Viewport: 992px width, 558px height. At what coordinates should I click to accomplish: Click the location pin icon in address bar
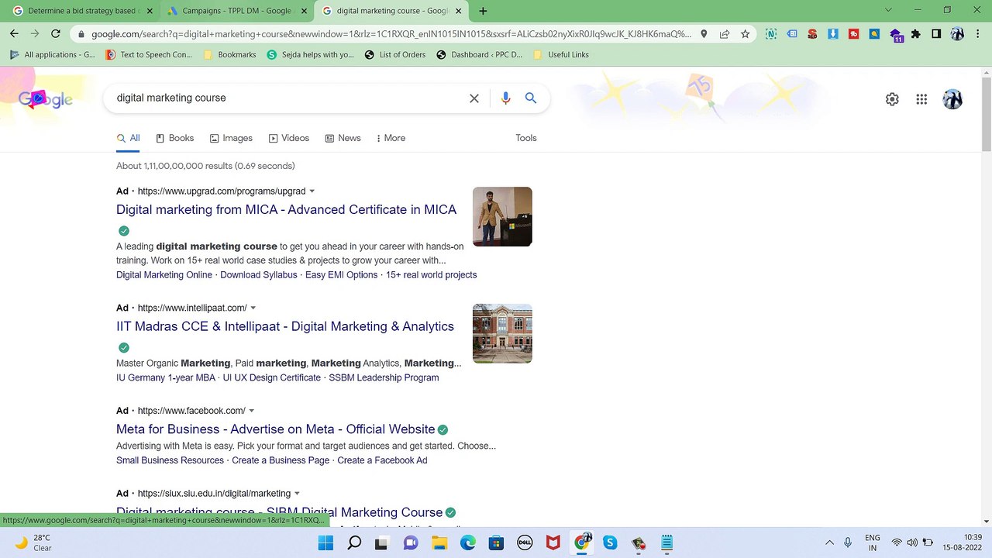[704, 33]
